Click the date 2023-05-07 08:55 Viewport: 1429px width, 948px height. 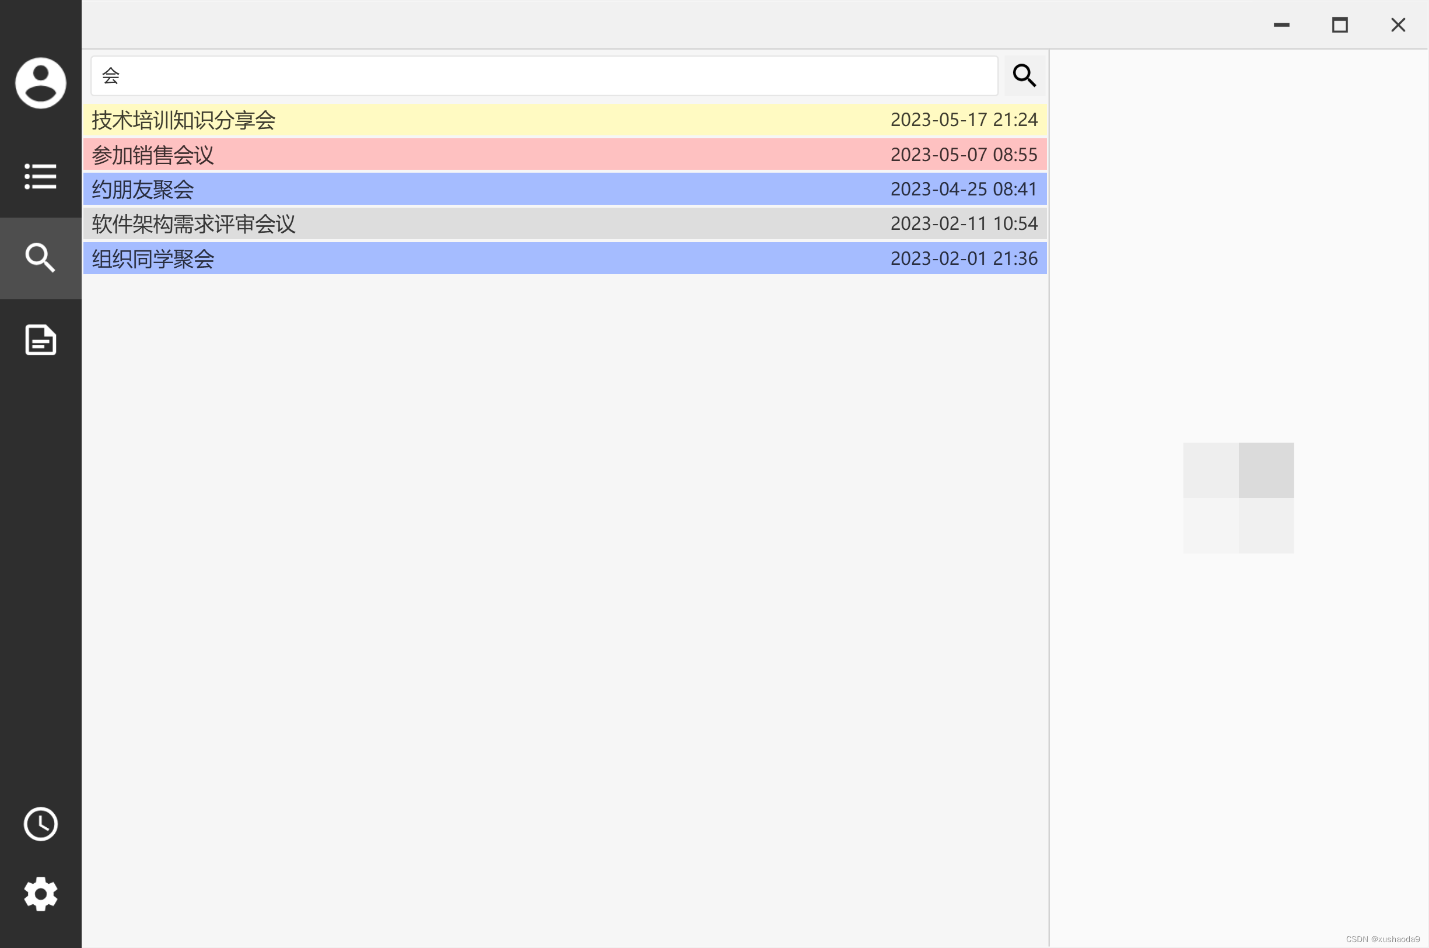964,155
